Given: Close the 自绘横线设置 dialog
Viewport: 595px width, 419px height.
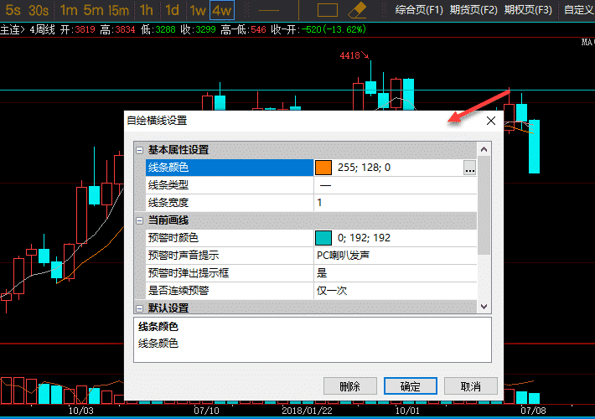Looking at the screenshot, I should [490, 121].
